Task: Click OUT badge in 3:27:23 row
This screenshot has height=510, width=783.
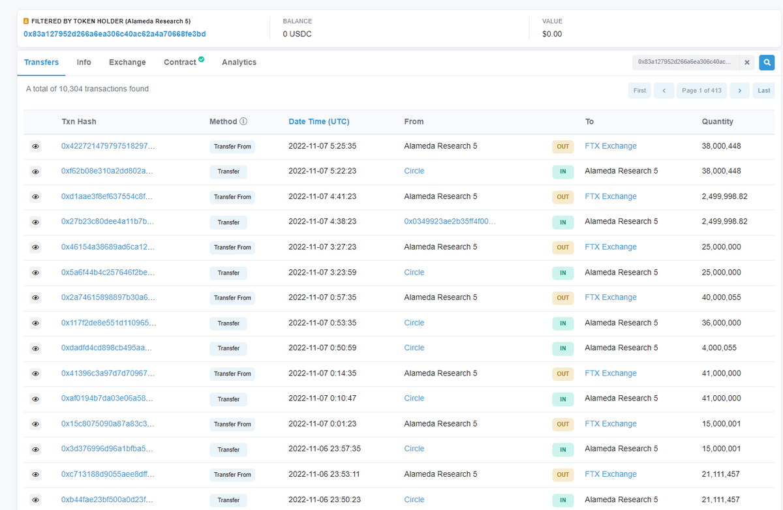Action: point(563,247)
